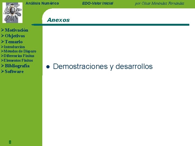Click the Anexos slide title
This screenshot has height=146, width=195.
[58, 20]
